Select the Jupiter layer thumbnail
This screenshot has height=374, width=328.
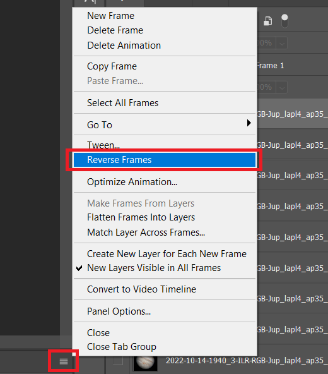pos(145,363)
